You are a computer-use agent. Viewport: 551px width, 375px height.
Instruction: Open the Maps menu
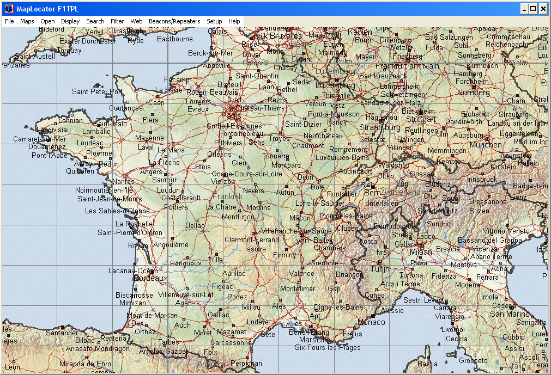pos(27,21)
